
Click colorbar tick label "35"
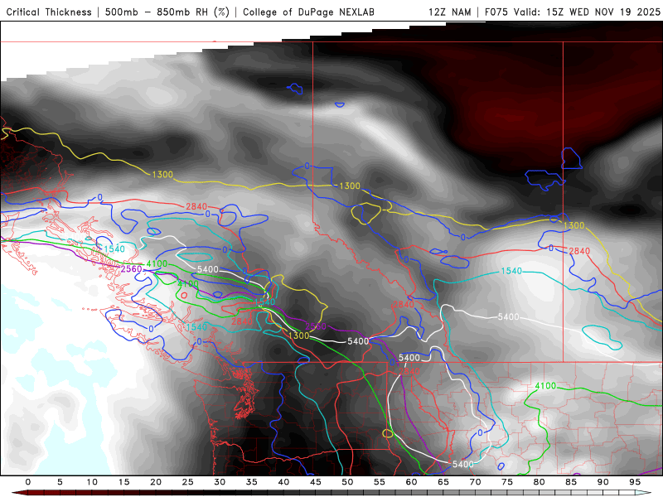(252, 482)
